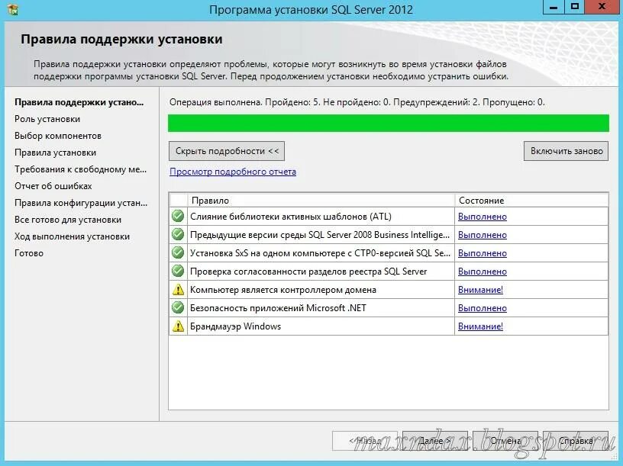Click green check icon for ATL rule
This screenshot has height=466, width=623.
(178, 217)
